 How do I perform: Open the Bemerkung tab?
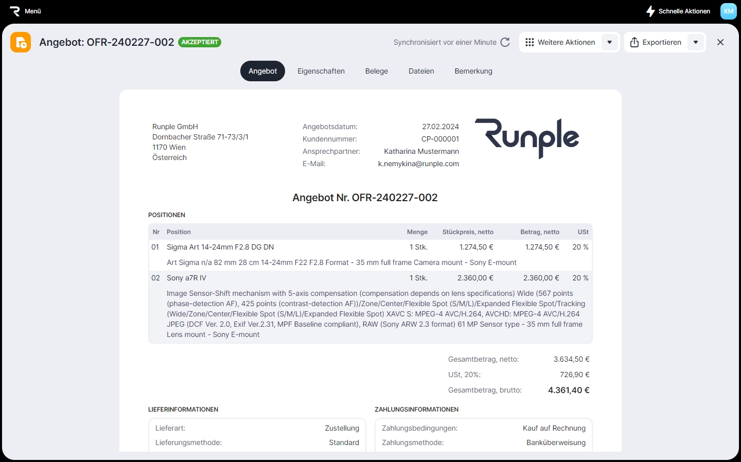click(x=473, y=71)
